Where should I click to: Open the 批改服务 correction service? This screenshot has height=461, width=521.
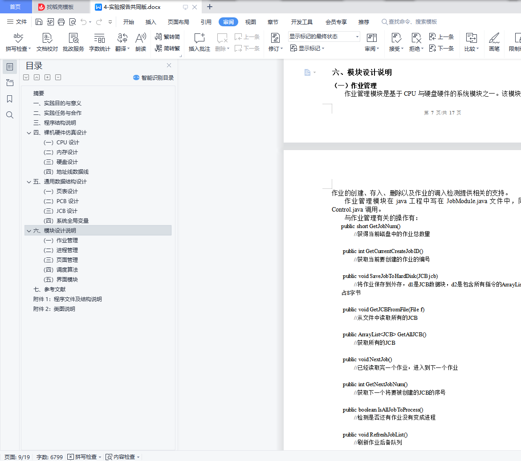(x=73, y=42)
